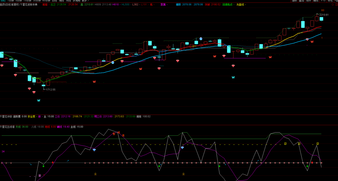Click the 统计 statistics button

pos(309,1)
